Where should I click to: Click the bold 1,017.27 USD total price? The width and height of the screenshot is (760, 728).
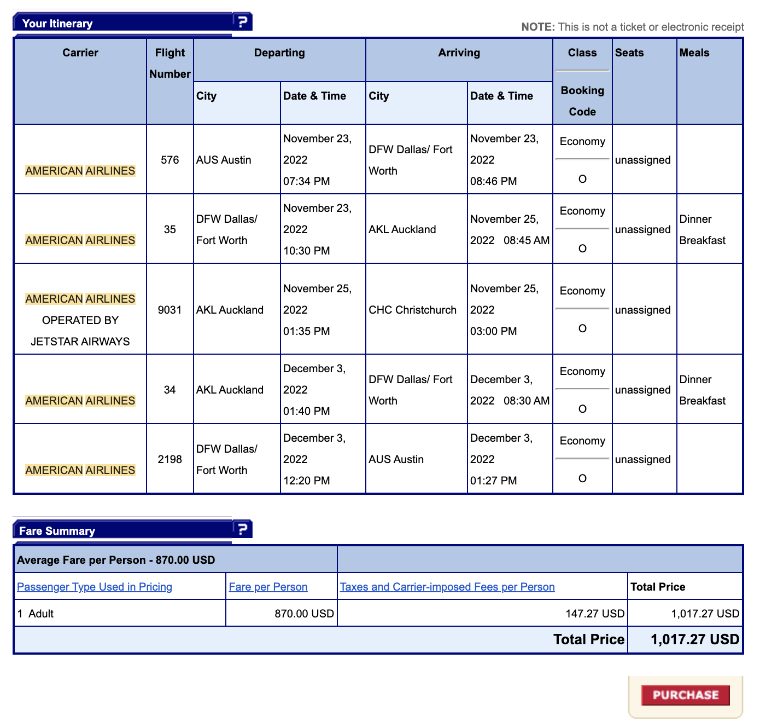click(x=695, y=639)
